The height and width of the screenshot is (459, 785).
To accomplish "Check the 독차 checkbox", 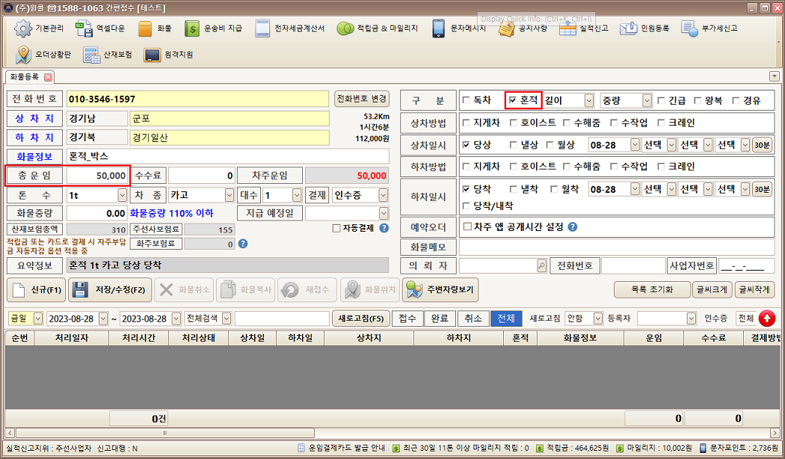I will click(x=467, y=100).
